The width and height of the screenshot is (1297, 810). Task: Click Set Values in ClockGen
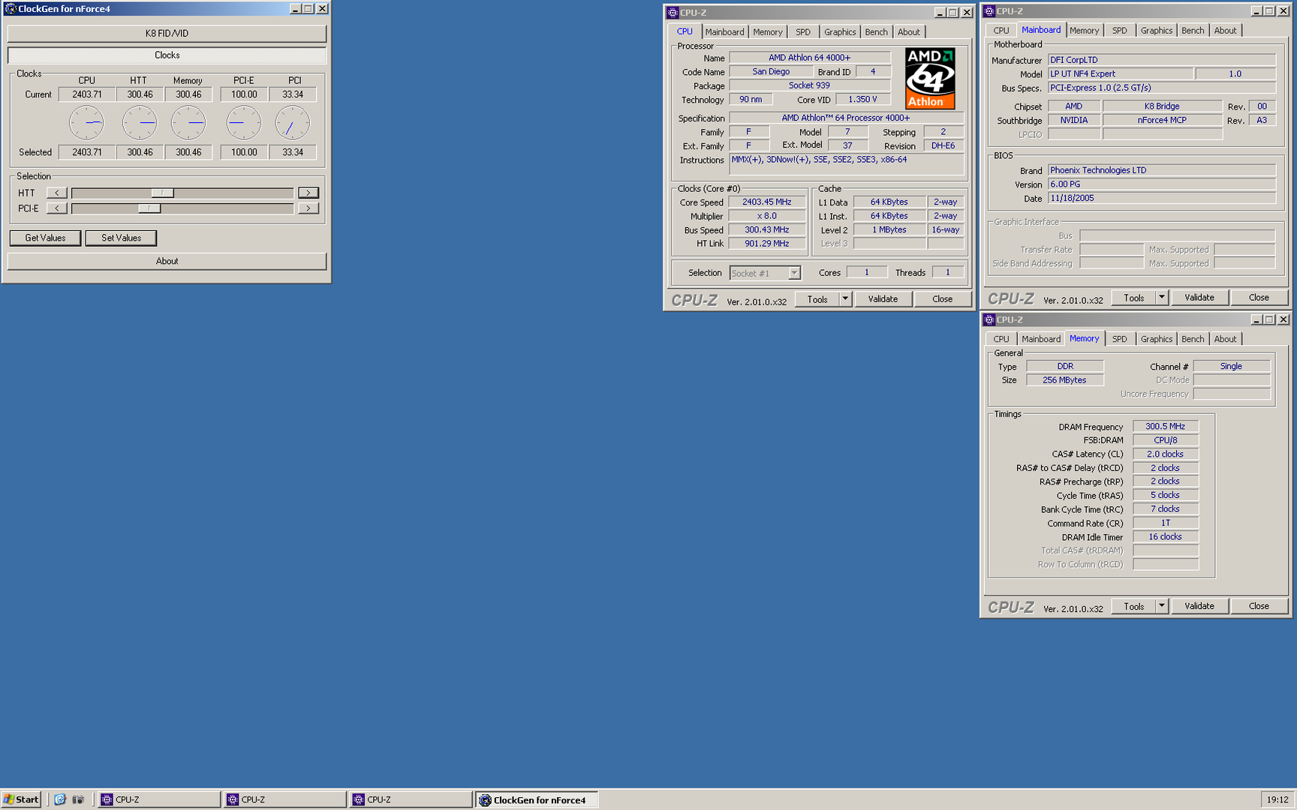[121, 238]
